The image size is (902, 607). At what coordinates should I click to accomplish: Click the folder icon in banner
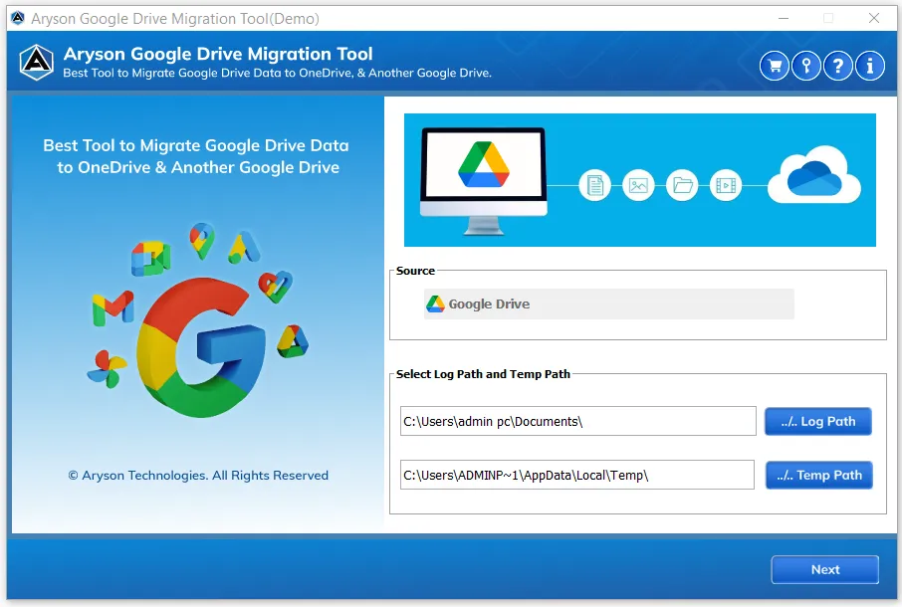pos(682,186)
